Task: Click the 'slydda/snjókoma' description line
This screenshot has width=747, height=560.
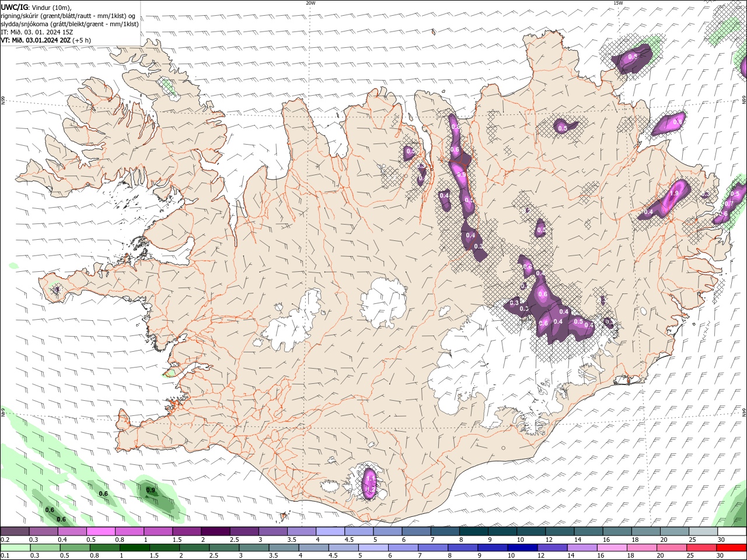Action: [70, 24]
